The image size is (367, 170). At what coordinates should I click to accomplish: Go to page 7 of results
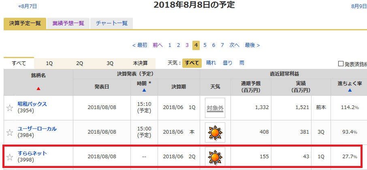pyautogui.click(x=222, y=45)
